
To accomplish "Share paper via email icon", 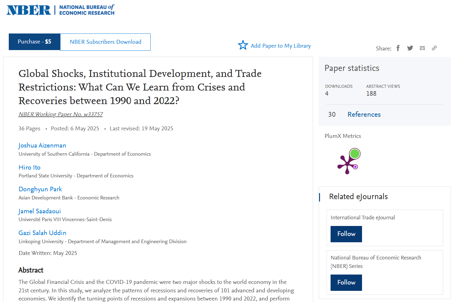I will tap(422, 48).
